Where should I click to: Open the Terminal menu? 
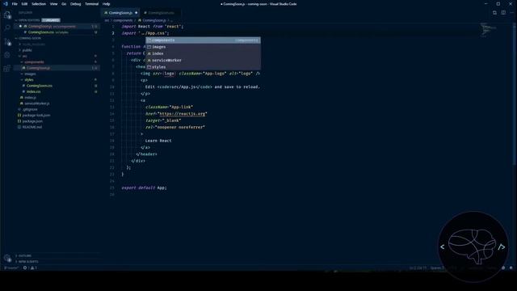coord(91,4)
